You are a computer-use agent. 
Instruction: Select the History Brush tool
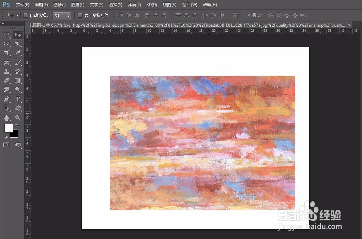[17, 72]
